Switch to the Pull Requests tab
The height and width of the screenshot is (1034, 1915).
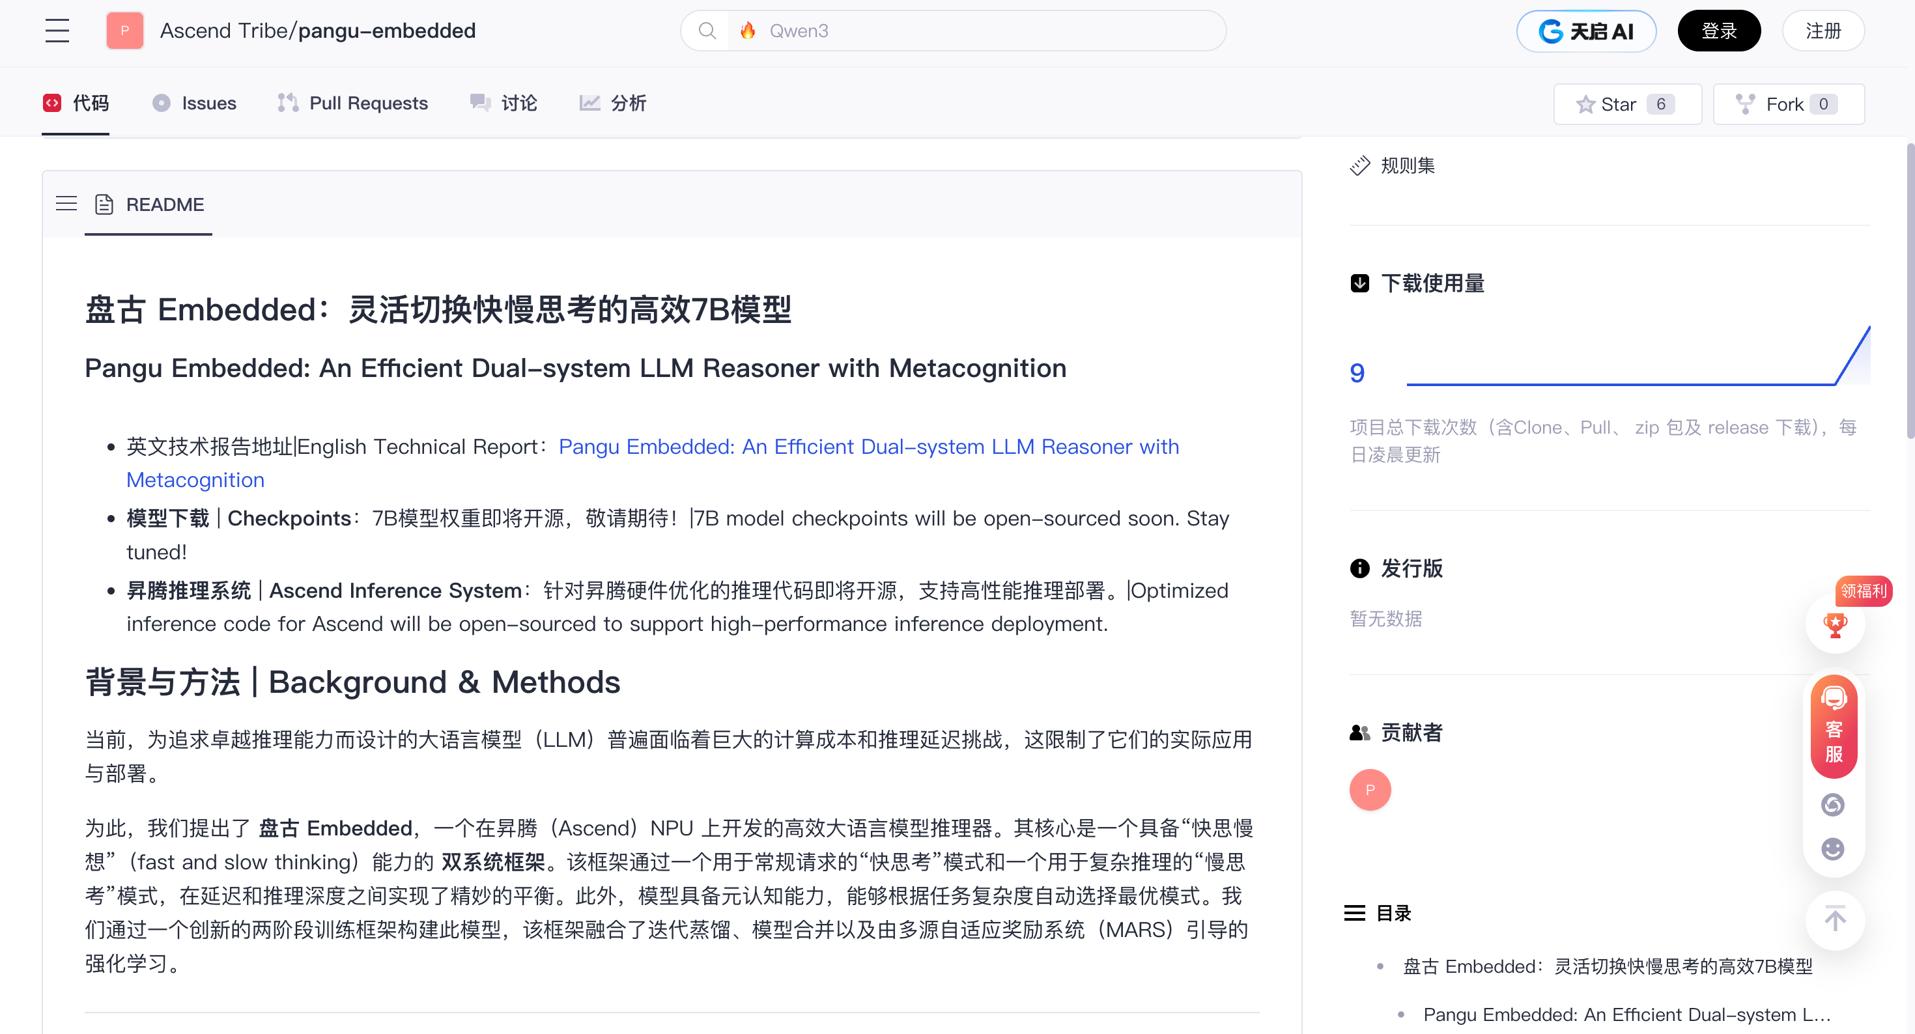(353, 104)
